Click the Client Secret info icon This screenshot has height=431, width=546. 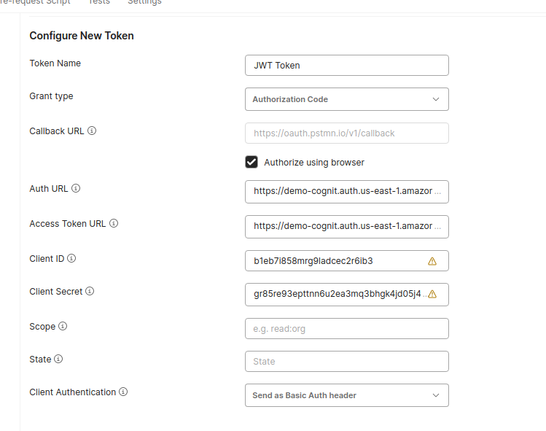[90, 291]
